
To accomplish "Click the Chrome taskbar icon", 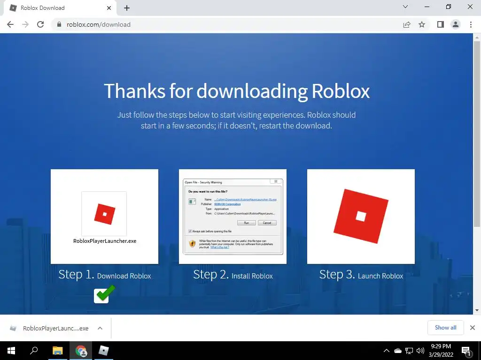I will (x=81, y=351).
